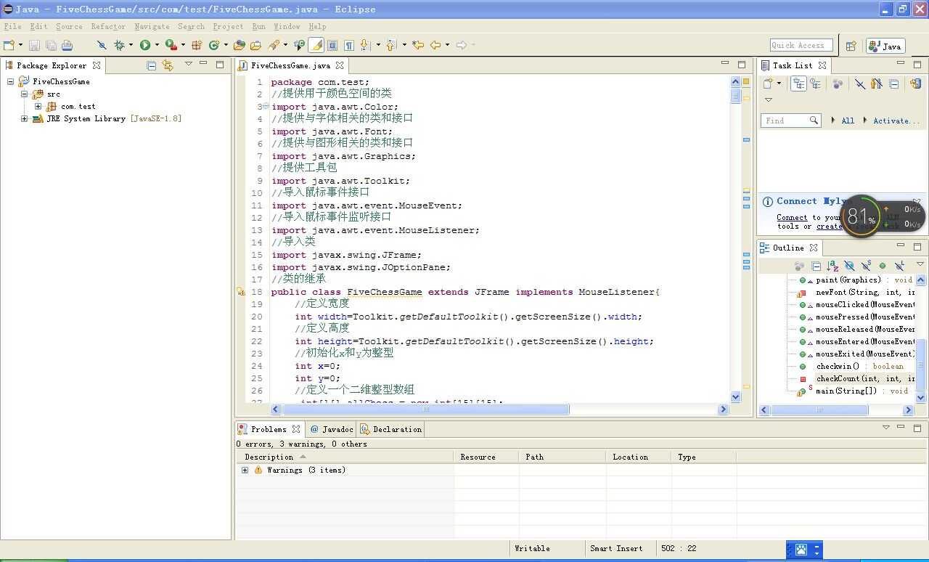The width and height of the screenshot is (929, 562).
Task: Open the Navigate menu
Action: pos(152,27)
